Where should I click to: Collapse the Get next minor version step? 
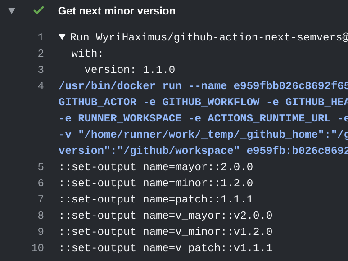(x=12, y=11)
